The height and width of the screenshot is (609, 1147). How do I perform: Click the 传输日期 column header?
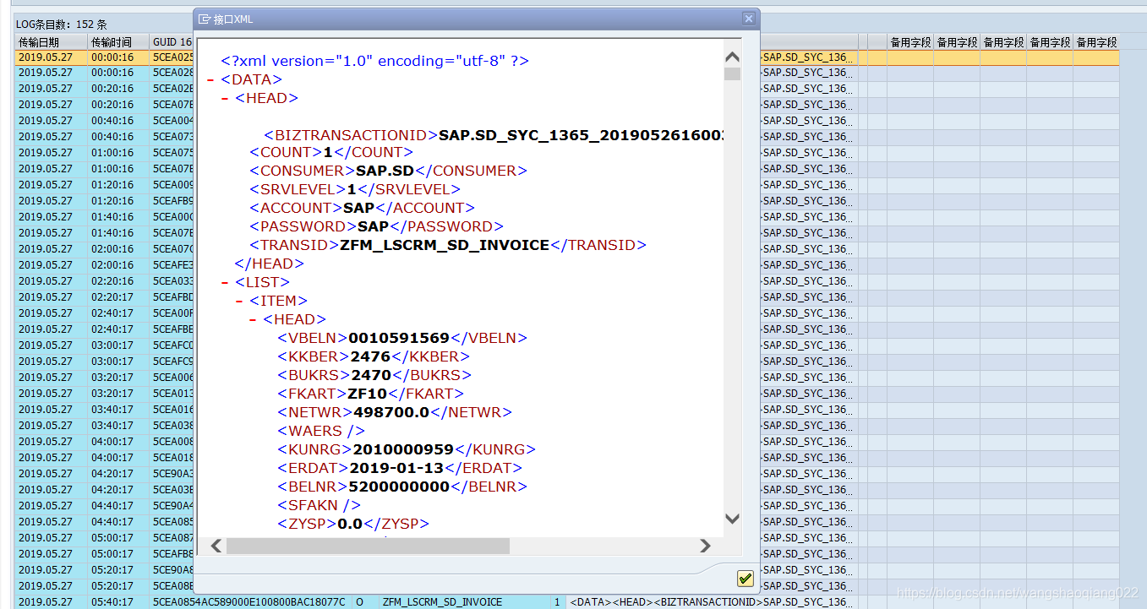point(51,41)
